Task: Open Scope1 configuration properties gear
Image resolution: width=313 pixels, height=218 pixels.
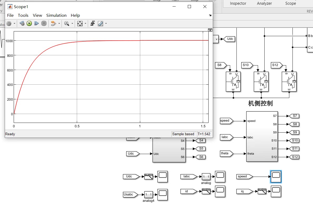Action: coord(9,24)
